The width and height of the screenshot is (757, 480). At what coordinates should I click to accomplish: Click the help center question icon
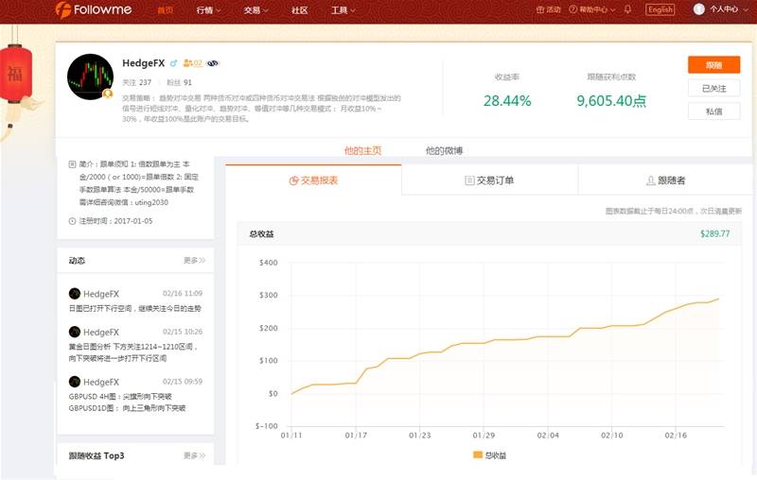(x=573, y=9)
